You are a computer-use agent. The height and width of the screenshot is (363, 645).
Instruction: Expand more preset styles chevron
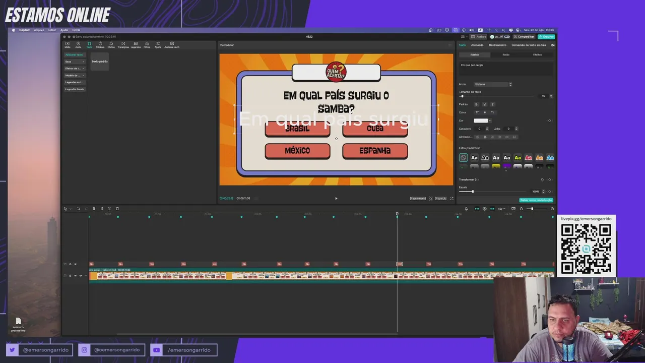(x=506, y=170)
